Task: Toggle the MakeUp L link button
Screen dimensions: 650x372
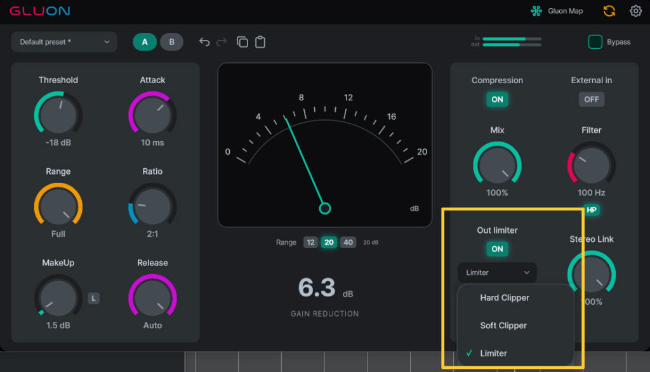Action: pyautogui.click(x=94, y=298)
